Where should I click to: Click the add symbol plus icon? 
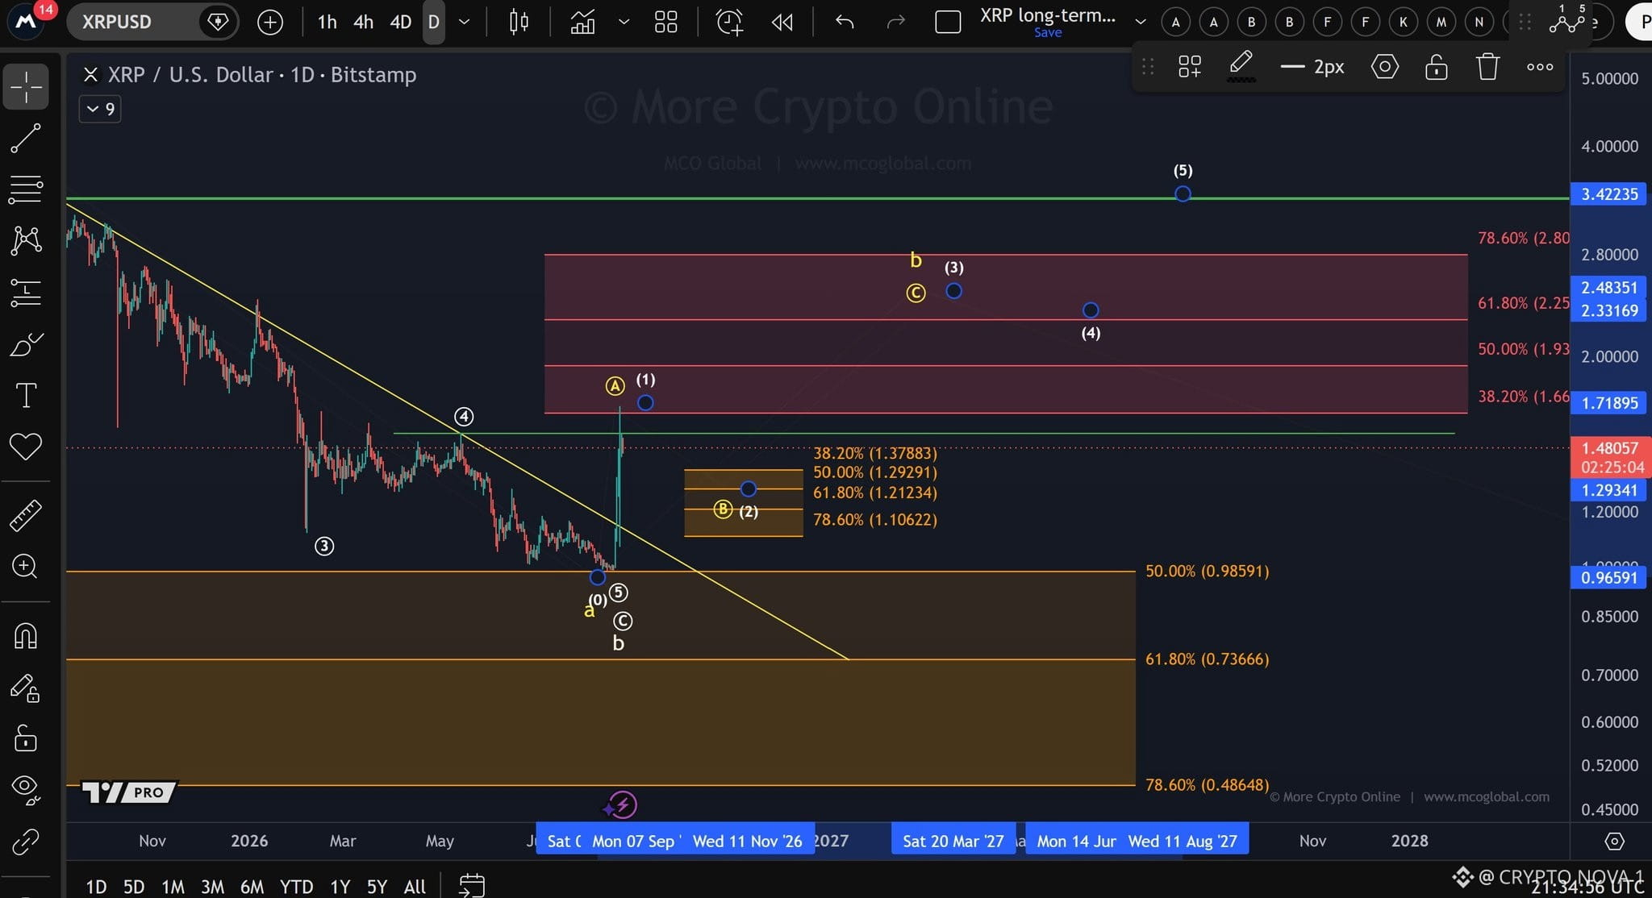(270, 22)
